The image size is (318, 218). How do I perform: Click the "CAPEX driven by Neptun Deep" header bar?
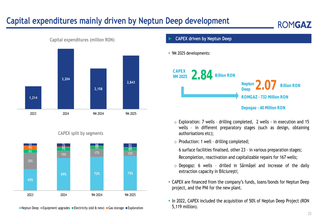tap(238, 39)
